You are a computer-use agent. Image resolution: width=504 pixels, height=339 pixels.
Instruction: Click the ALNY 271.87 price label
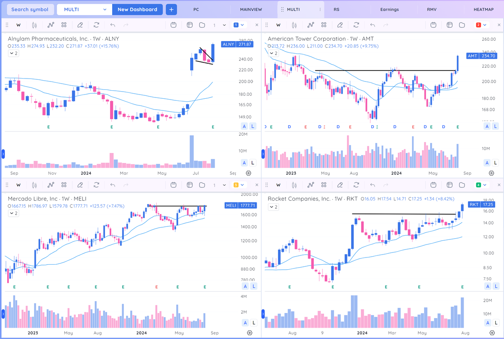[237, 44]
